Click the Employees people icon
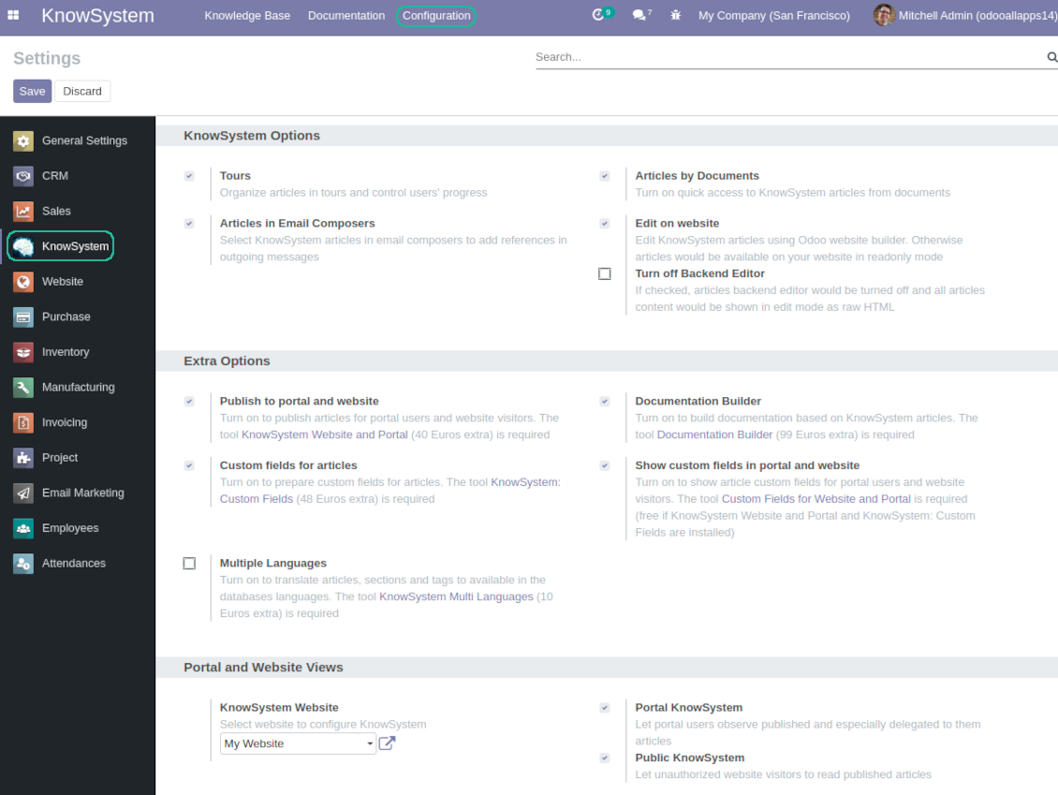The height and width of the screenshot is (795, 1058). 23,528
